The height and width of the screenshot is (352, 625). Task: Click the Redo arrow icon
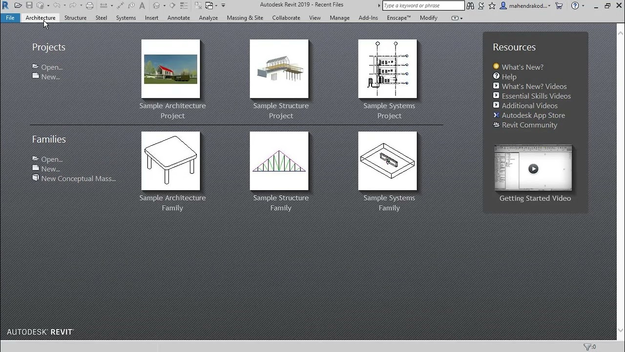tap(73, 5)
